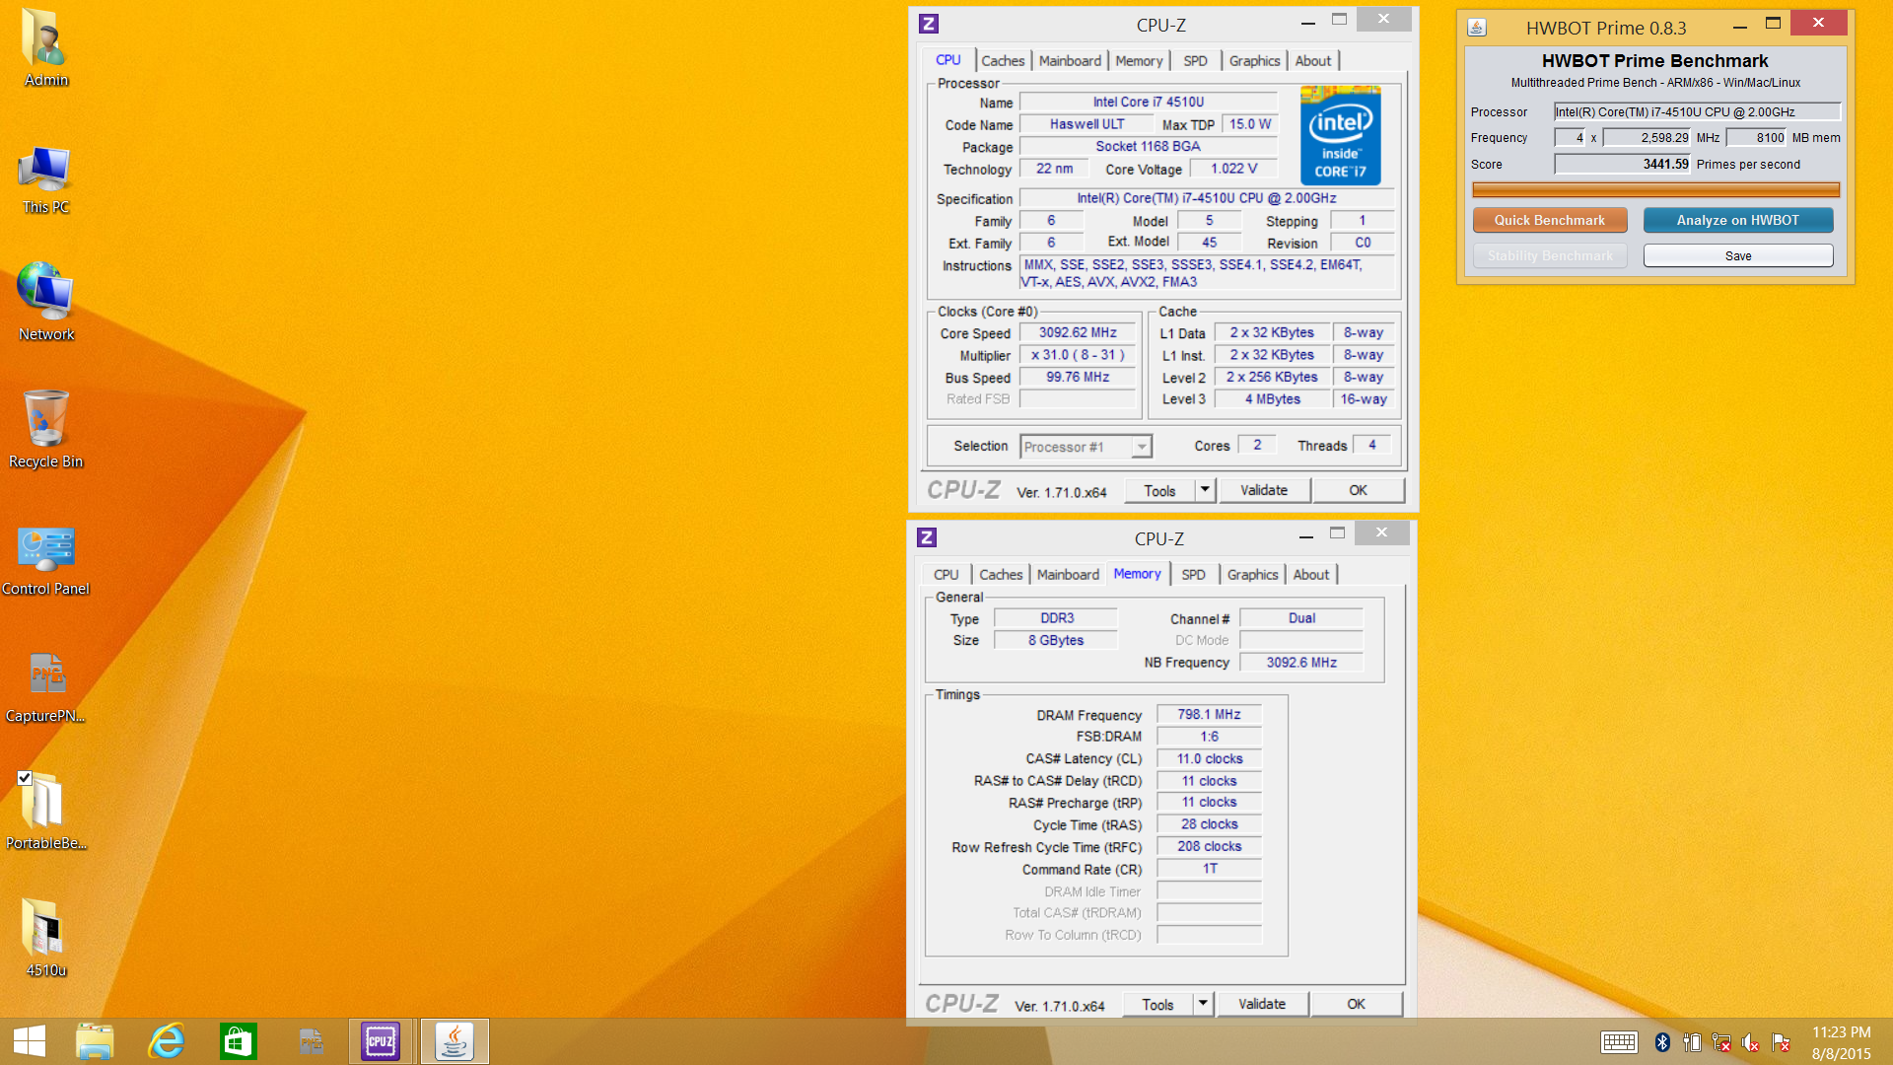This screenshot has height=1065, width=1893.
Task: Click Tools button in upper CPU-Z
Action: click(1160, 490)
